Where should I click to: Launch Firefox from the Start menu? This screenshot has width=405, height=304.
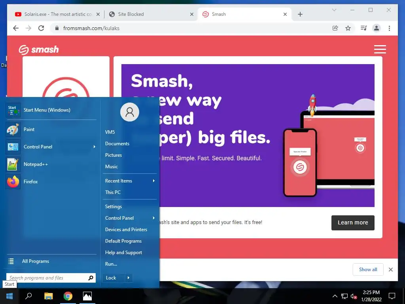(x=51, y=181)
